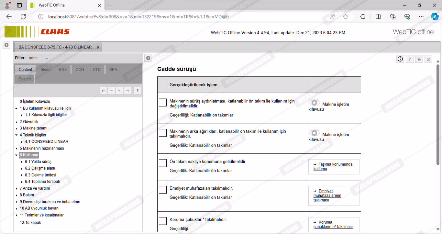
Task: Click the info icon in content toolbar
Action: point(400,59)
